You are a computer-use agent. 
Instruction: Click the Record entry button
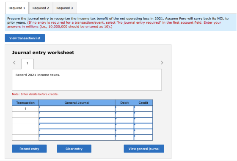(29, 149)
